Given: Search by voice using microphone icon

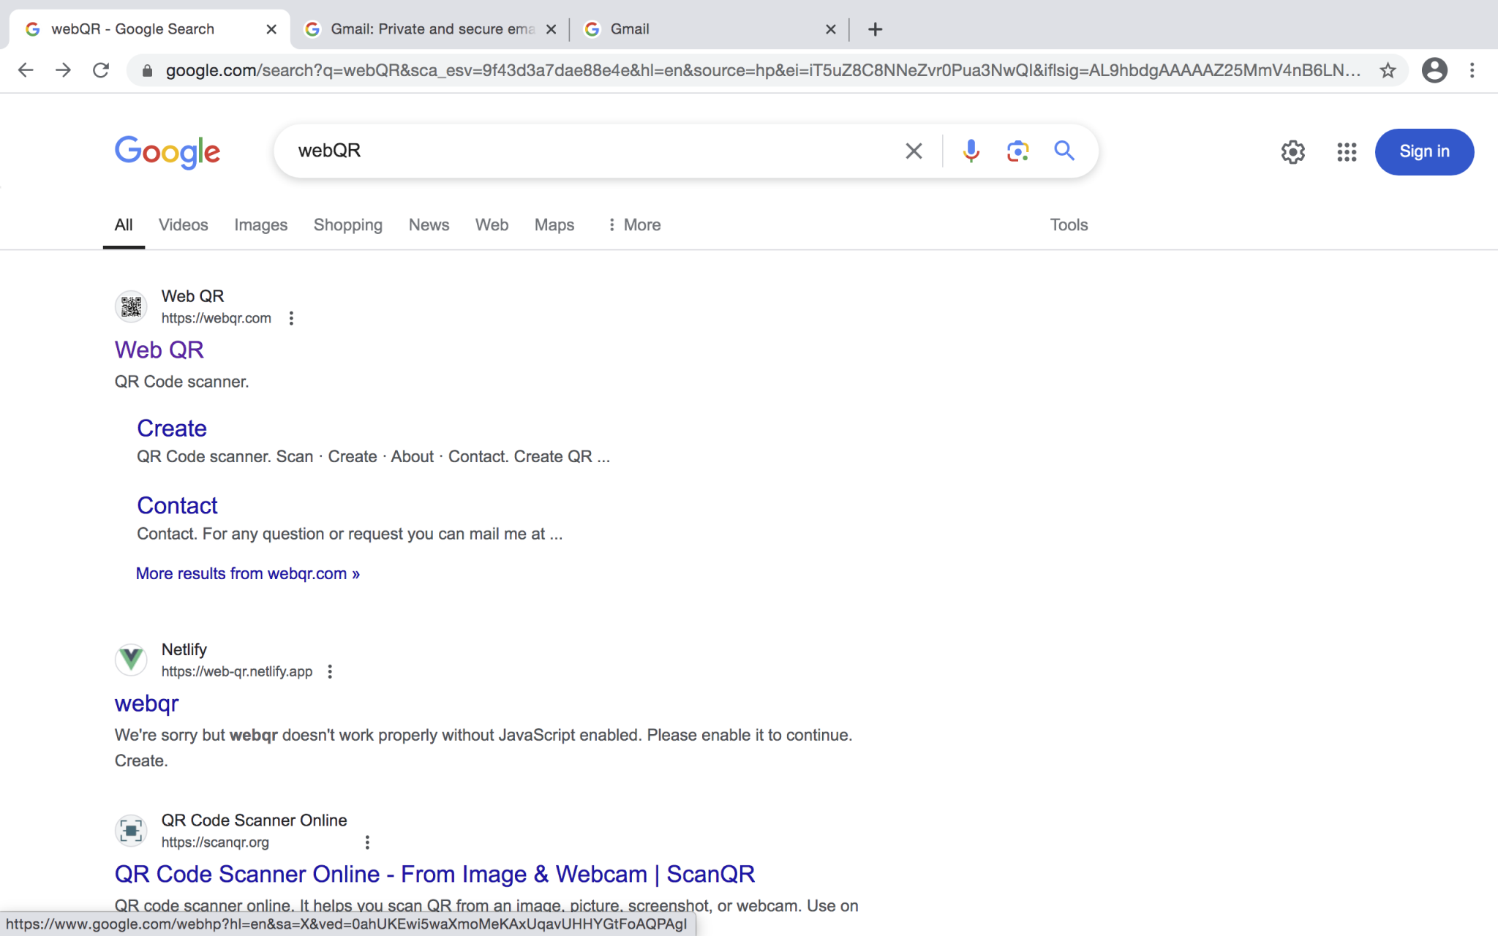Looking at the screenshot, I should click(x=971, y=151).
